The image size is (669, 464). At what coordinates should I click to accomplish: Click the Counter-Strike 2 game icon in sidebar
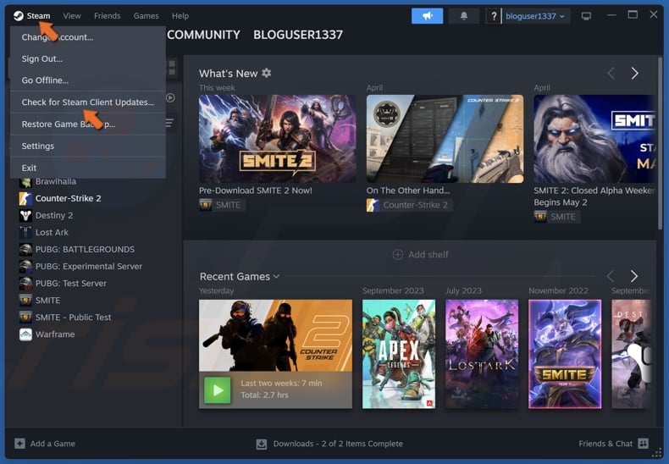point(25,198)
